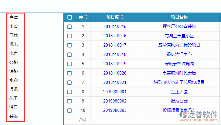Select the 化工 category
The width and height of the screenshot is (221, 125).
[x=14, y=98]
